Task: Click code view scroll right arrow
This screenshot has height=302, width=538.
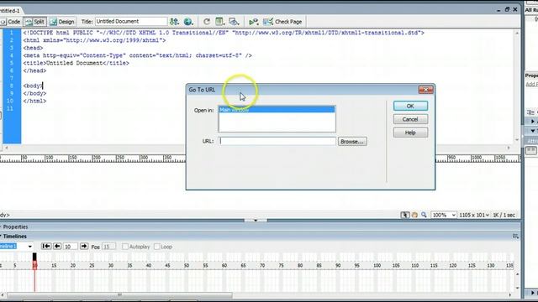Action: tap(509, 148)
